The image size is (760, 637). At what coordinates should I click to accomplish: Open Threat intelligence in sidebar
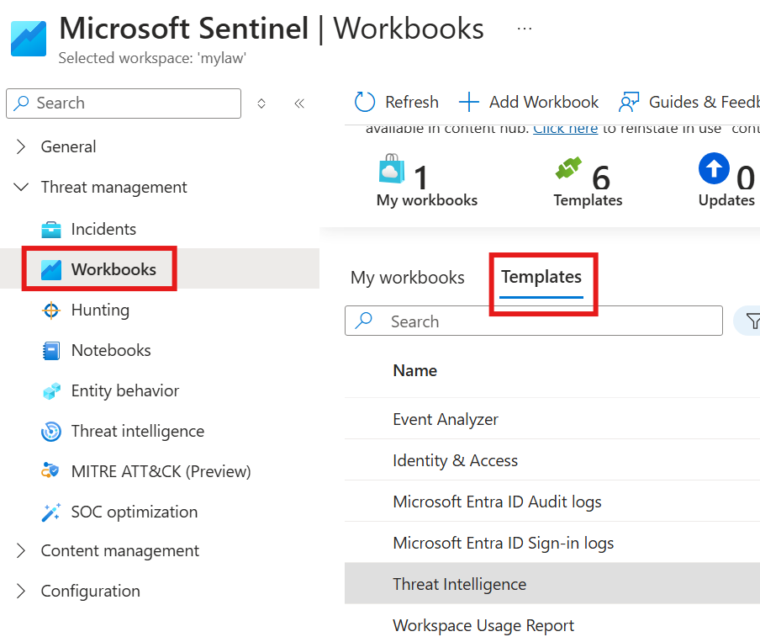point(138,432)
